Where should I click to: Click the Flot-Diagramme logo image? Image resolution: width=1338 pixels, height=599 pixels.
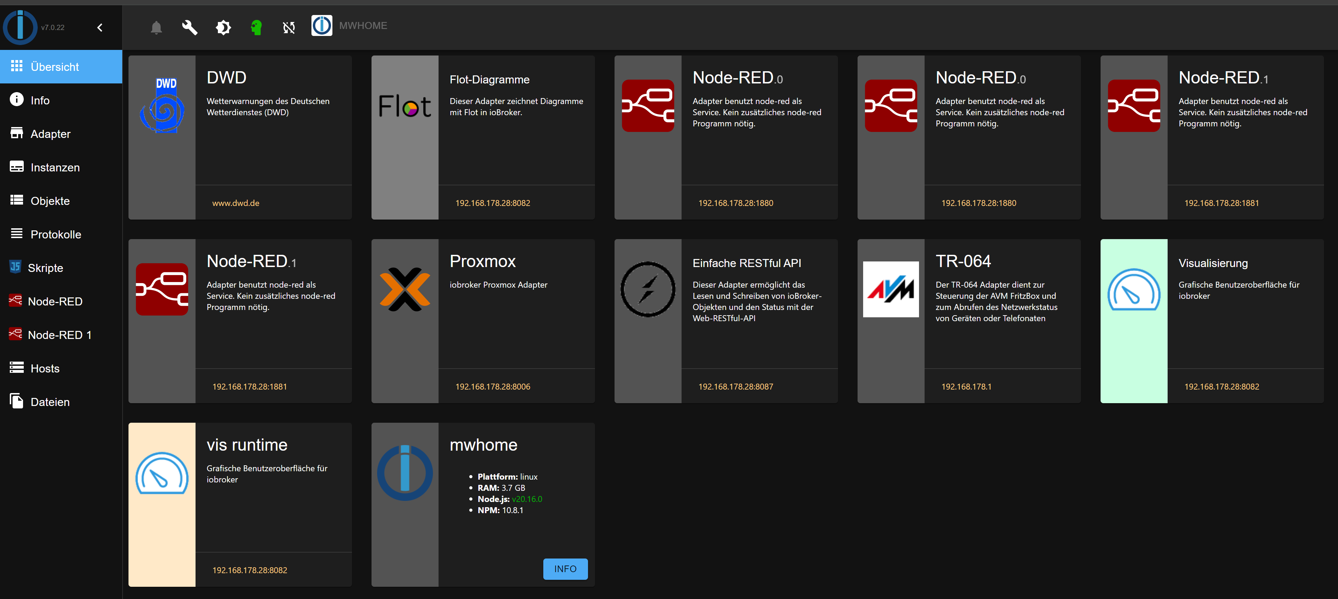(405, 106)
